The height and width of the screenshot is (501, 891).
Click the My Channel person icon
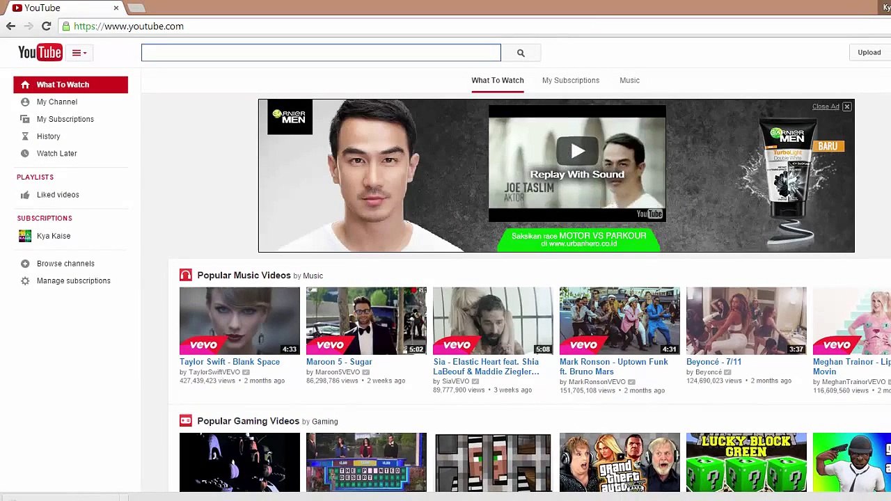pyautogui.click(x=25, y=102)
